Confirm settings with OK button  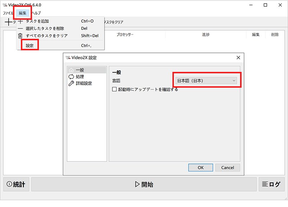pyautogui.click(x=201, y=167)
